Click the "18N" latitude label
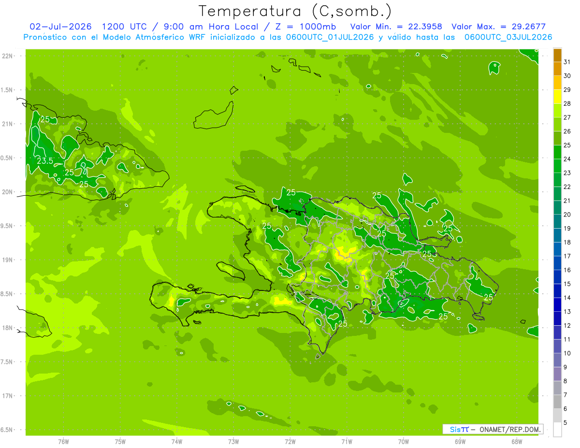The height and width of the screenshot is (448, 580). click(x=8, y=328)
